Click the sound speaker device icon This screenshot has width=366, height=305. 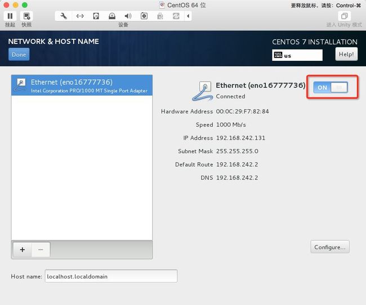[x=128, y=16]
